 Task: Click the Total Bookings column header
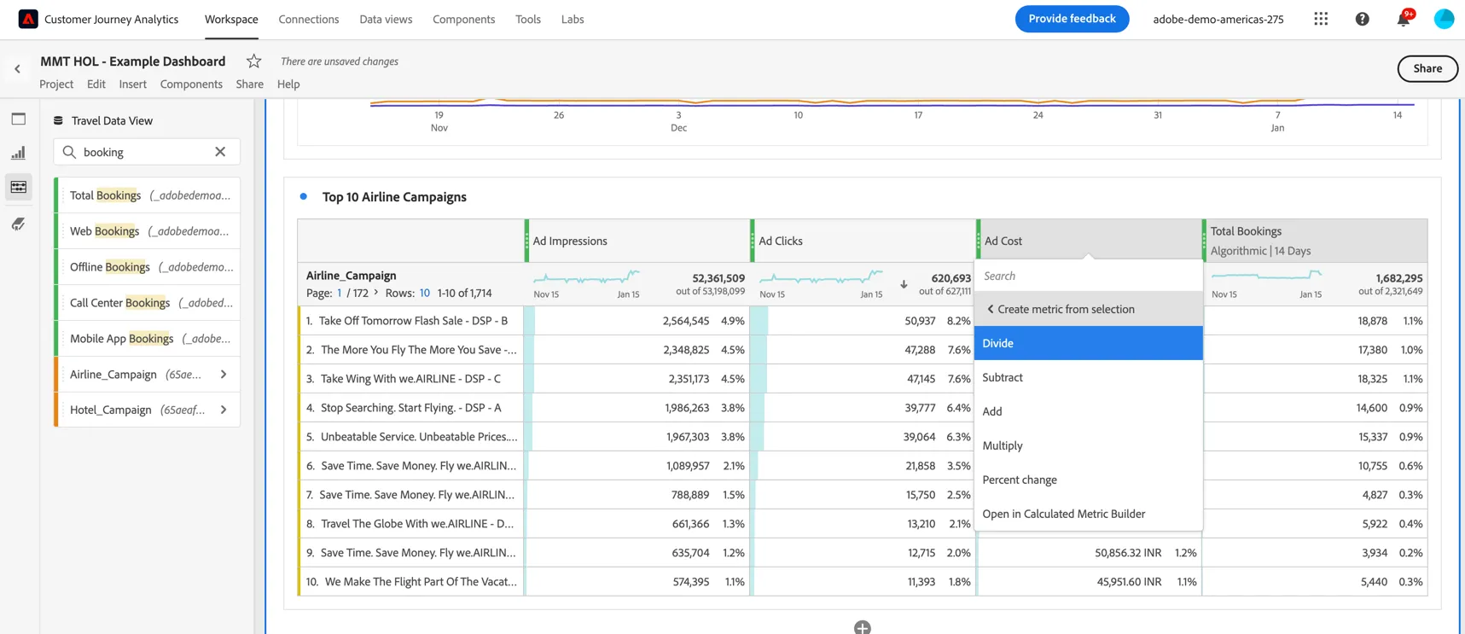pos(1314,241)
